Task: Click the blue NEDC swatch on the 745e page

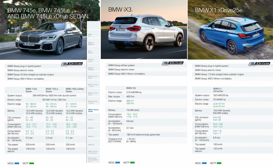Action: [17, 163]
